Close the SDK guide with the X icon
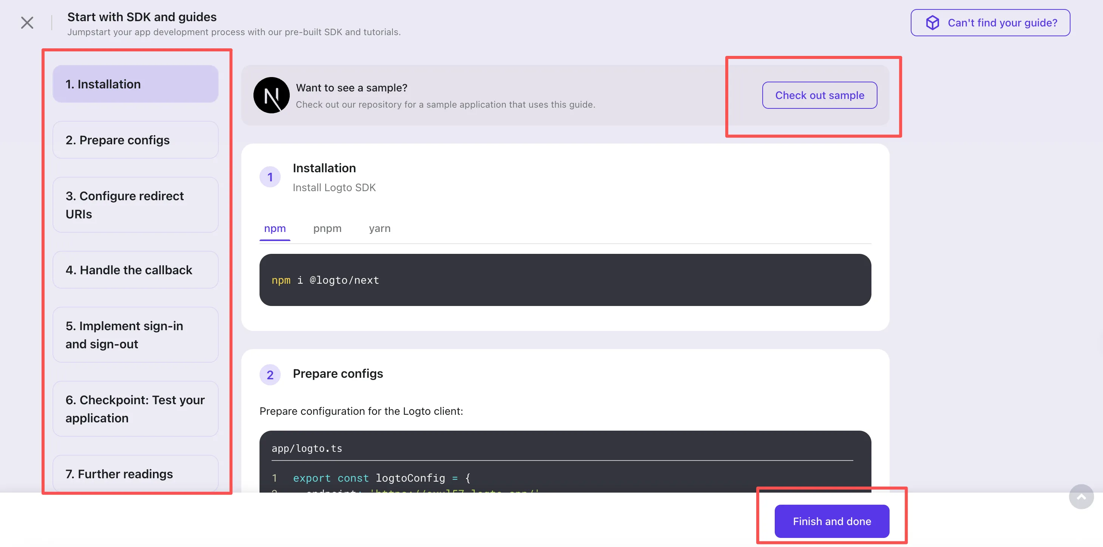This screenshot has height=547, width=1103. click(27, 22)
